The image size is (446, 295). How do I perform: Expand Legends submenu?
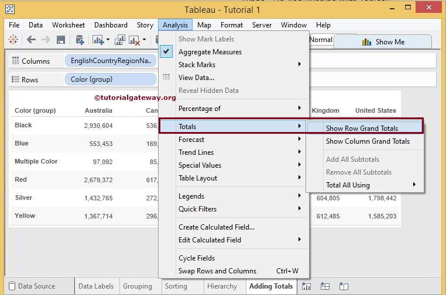click(x=299, y=195)
